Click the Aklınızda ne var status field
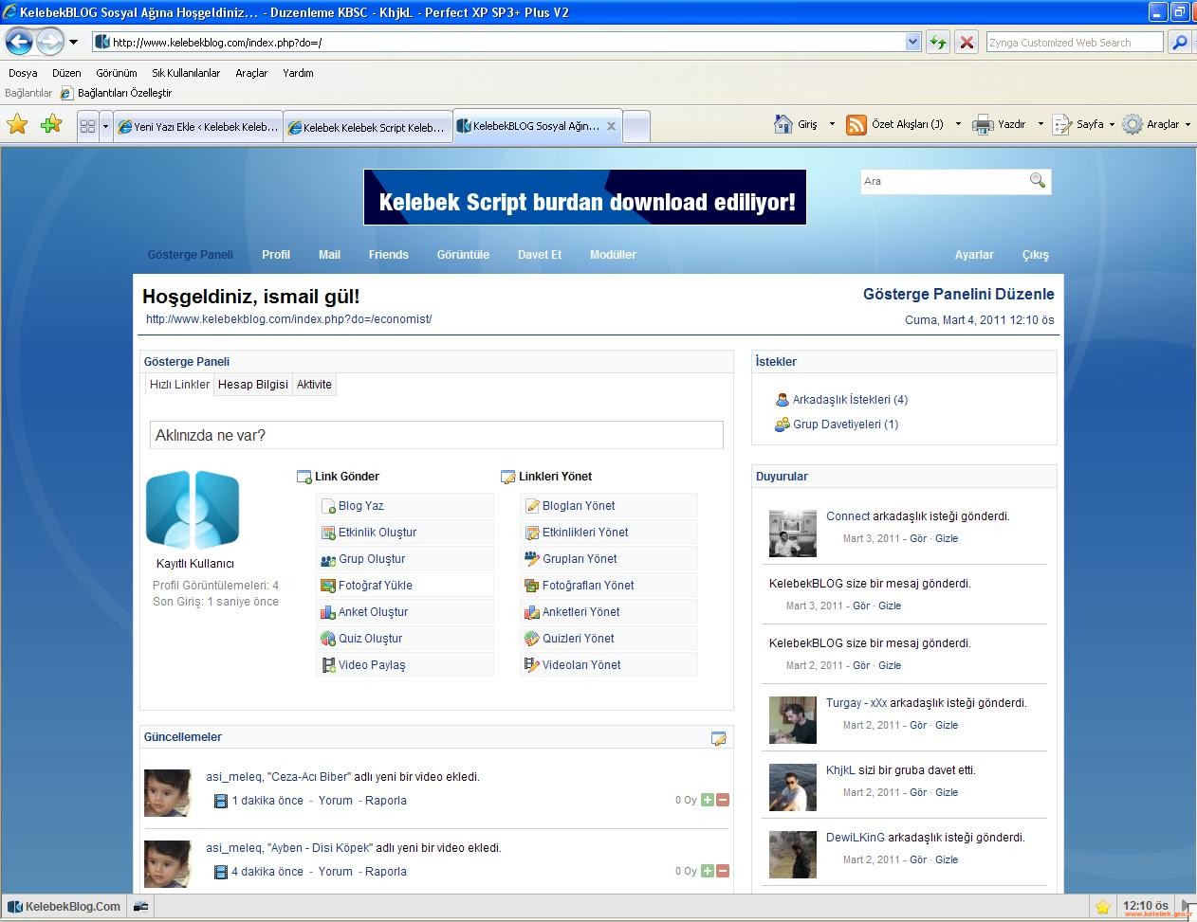1197x922 pixels. (436, 435)
